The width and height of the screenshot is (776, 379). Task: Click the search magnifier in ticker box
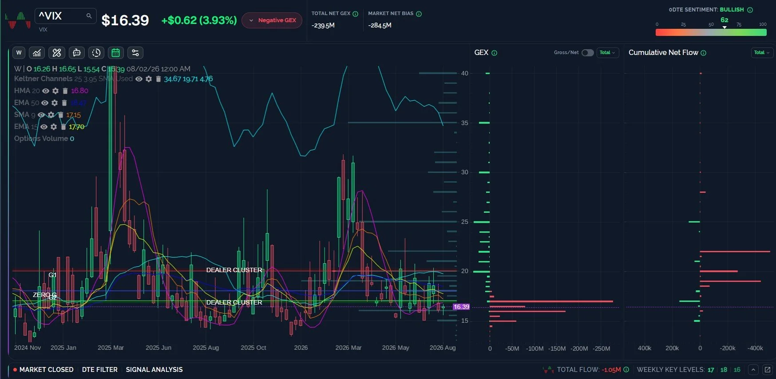(89, 16)
